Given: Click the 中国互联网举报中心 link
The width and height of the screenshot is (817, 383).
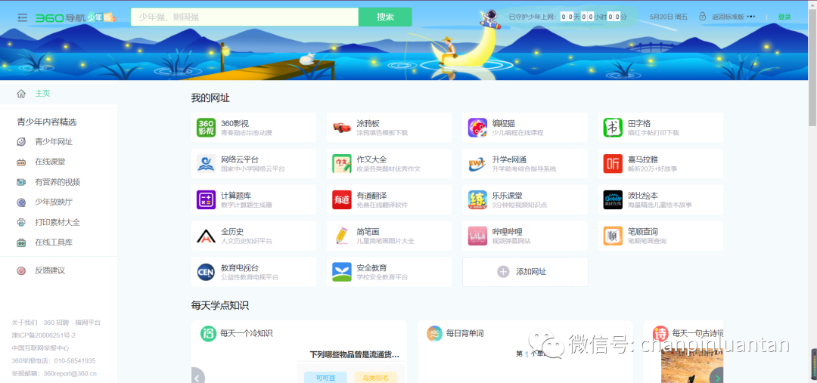Looking at the screenshot, I should coord(40,348).
